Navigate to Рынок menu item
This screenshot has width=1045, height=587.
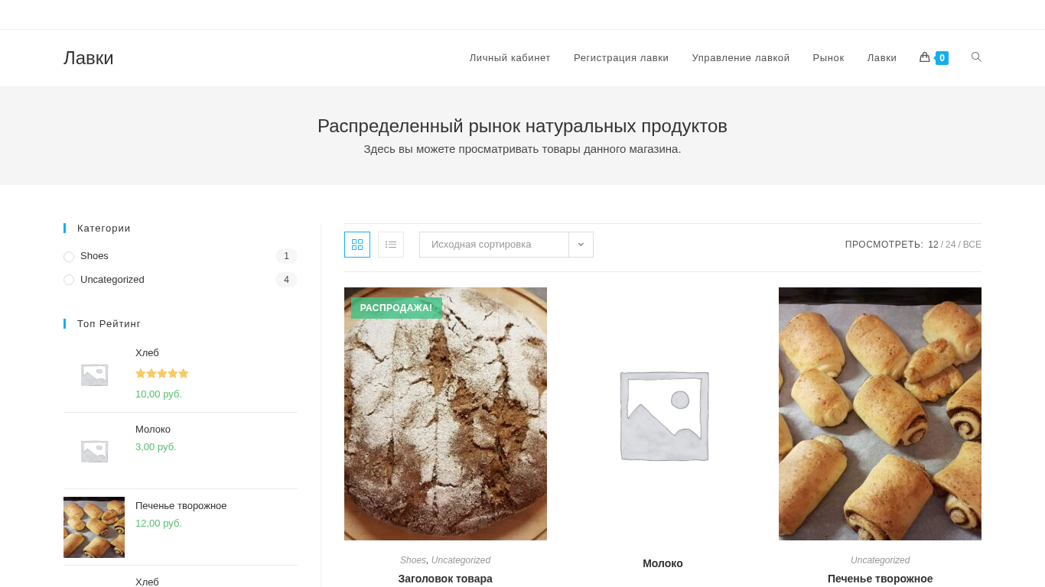829,58
